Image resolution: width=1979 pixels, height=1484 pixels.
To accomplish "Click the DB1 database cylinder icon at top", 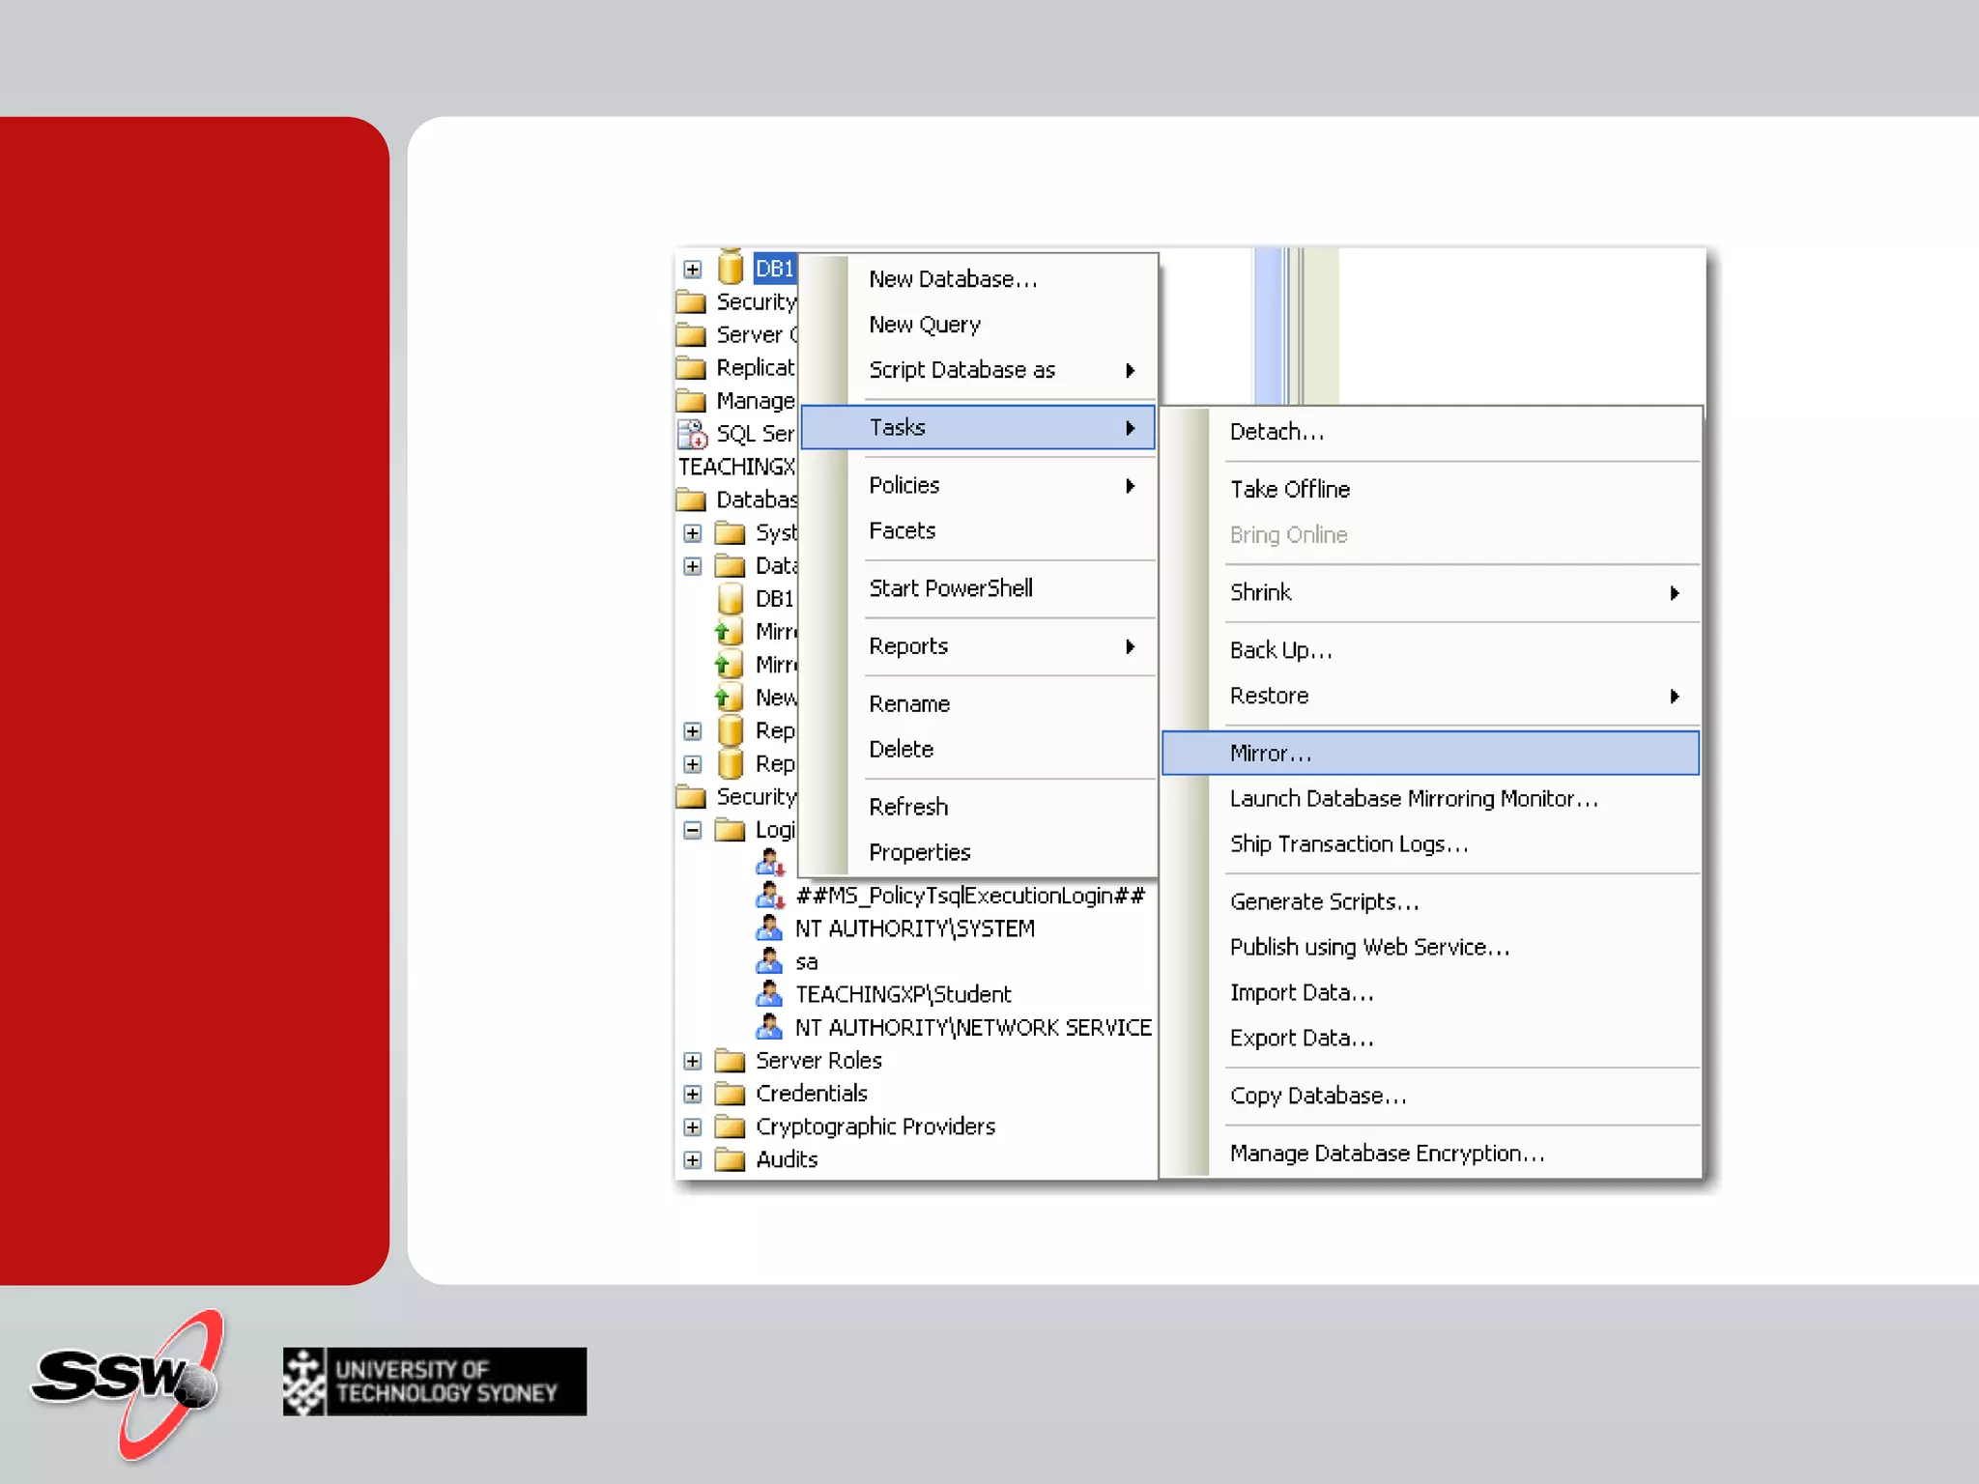I will pos(731,268).
